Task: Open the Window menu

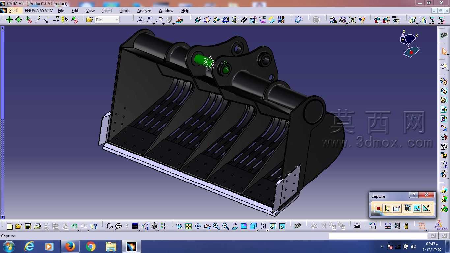Action: click(166, 11)
